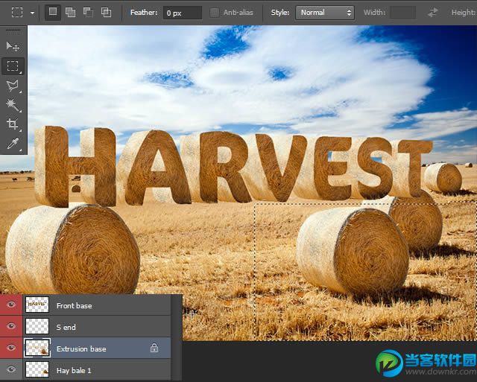Click the New selection mode icon
This screenshot has height=382, width=477.
coord(52,12)
